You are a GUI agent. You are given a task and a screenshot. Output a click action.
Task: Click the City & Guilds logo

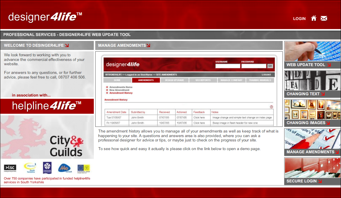coord(67,146)
